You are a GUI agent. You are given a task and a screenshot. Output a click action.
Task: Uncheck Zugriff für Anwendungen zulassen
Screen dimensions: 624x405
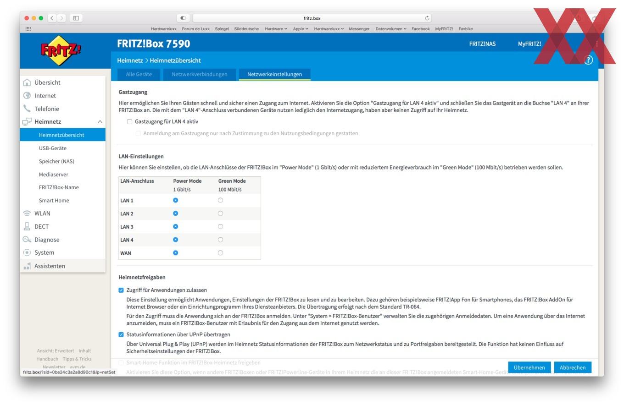(121, 290)
